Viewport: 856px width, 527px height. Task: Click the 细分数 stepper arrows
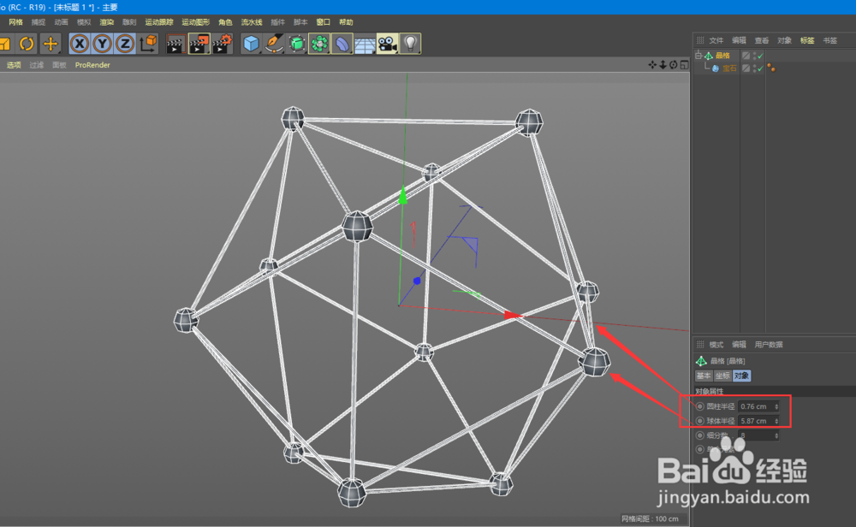tap(776, 435)
